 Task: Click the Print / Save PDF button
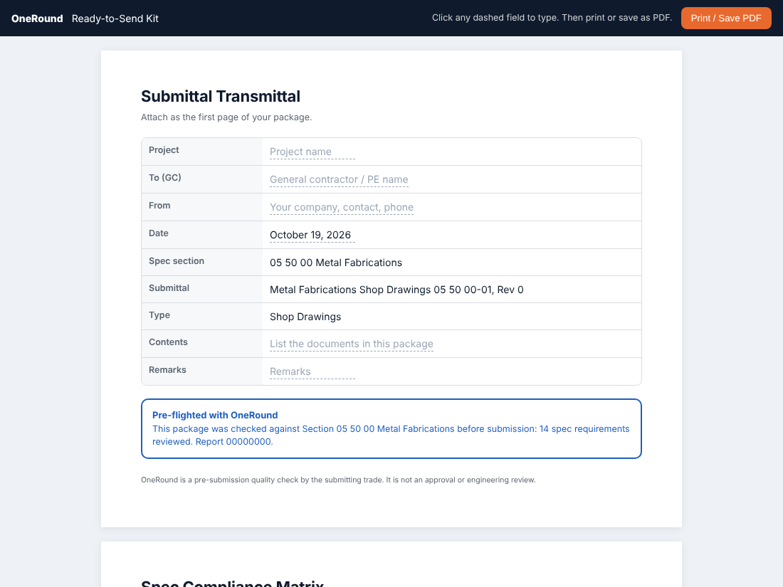pos(726,18)
